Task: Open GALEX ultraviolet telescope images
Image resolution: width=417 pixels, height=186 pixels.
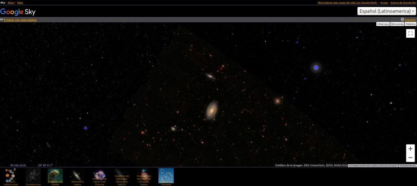Action: click(121, 176)
